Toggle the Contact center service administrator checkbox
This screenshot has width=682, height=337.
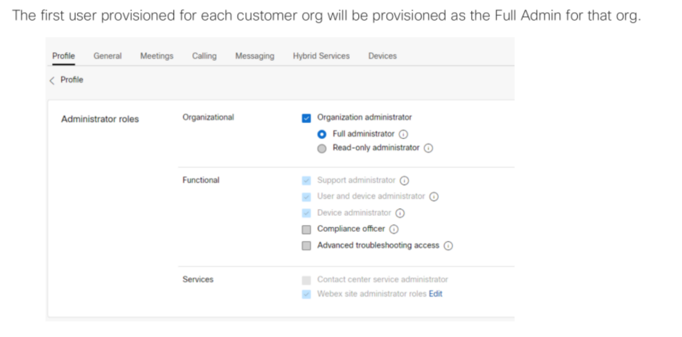pos(307,280)
